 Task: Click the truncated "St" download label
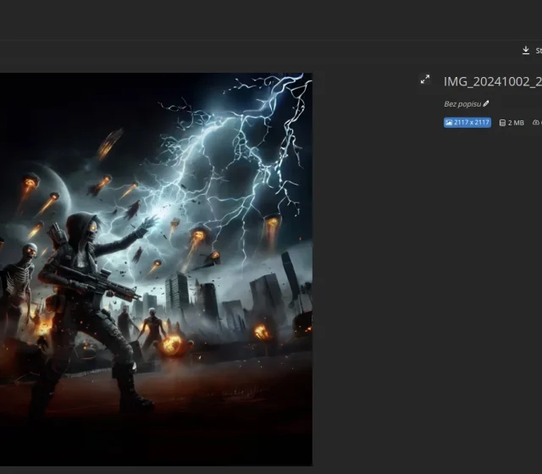point(538,51)
